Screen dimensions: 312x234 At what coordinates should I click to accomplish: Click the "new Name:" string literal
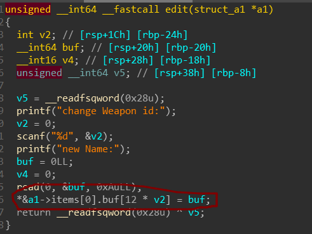[91, 149]
